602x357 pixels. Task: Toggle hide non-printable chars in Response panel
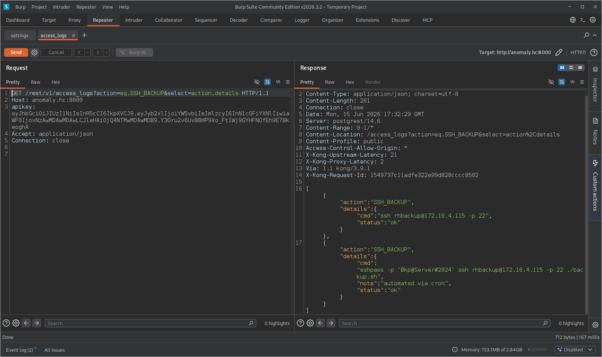click(x=551, y=82)
